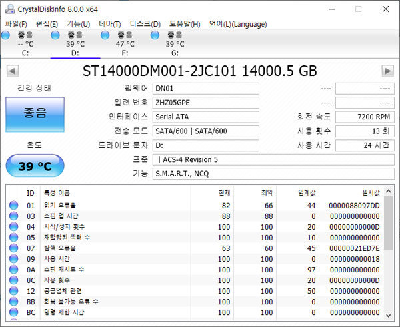Click scrollbar up arrow in attribute list

pos(388,191)
